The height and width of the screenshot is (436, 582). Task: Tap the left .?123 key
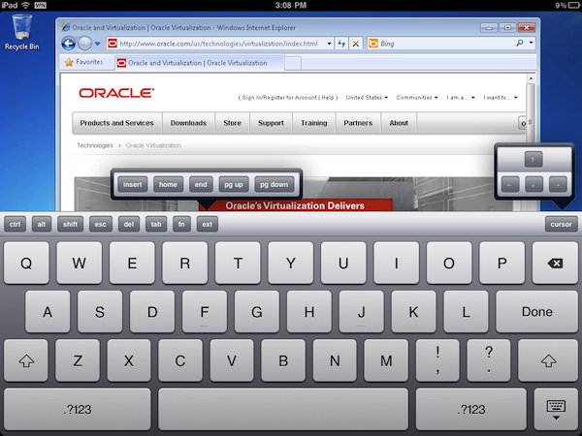pos(78,409)
